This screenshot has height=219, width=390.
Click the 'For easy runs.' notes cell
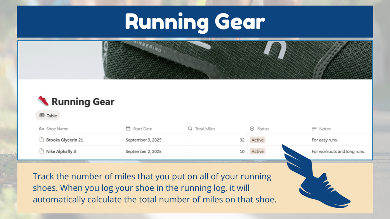[340, 140]
